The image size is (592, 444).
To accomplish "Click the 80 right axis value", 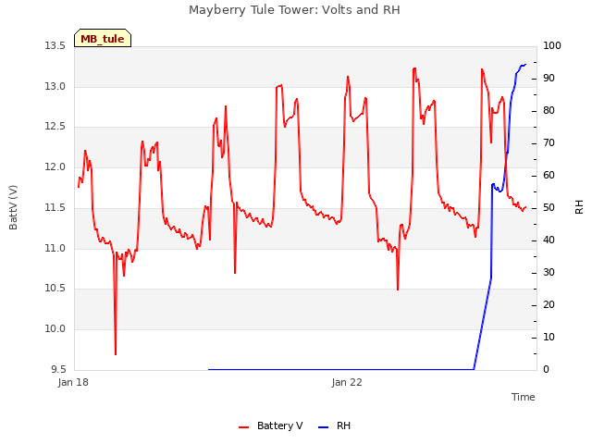I will tap(549, 111).
